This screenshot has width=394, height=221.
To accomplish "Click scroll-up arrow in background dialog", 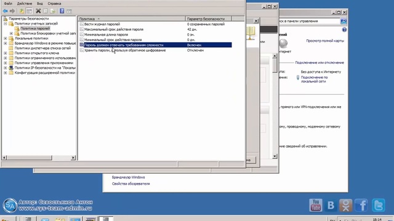I will [275, 56].
